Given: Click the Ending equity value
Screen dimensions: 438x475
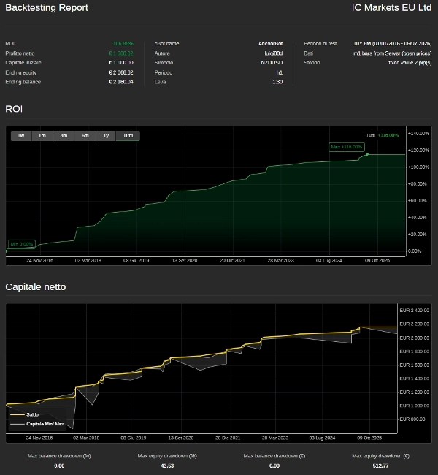Looking at the screenshot, I should [x=121, y=72].
